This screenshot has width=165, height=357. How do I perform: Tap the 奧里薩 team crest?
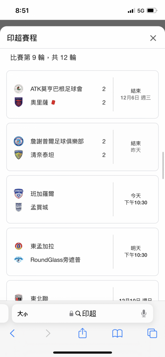19,102
